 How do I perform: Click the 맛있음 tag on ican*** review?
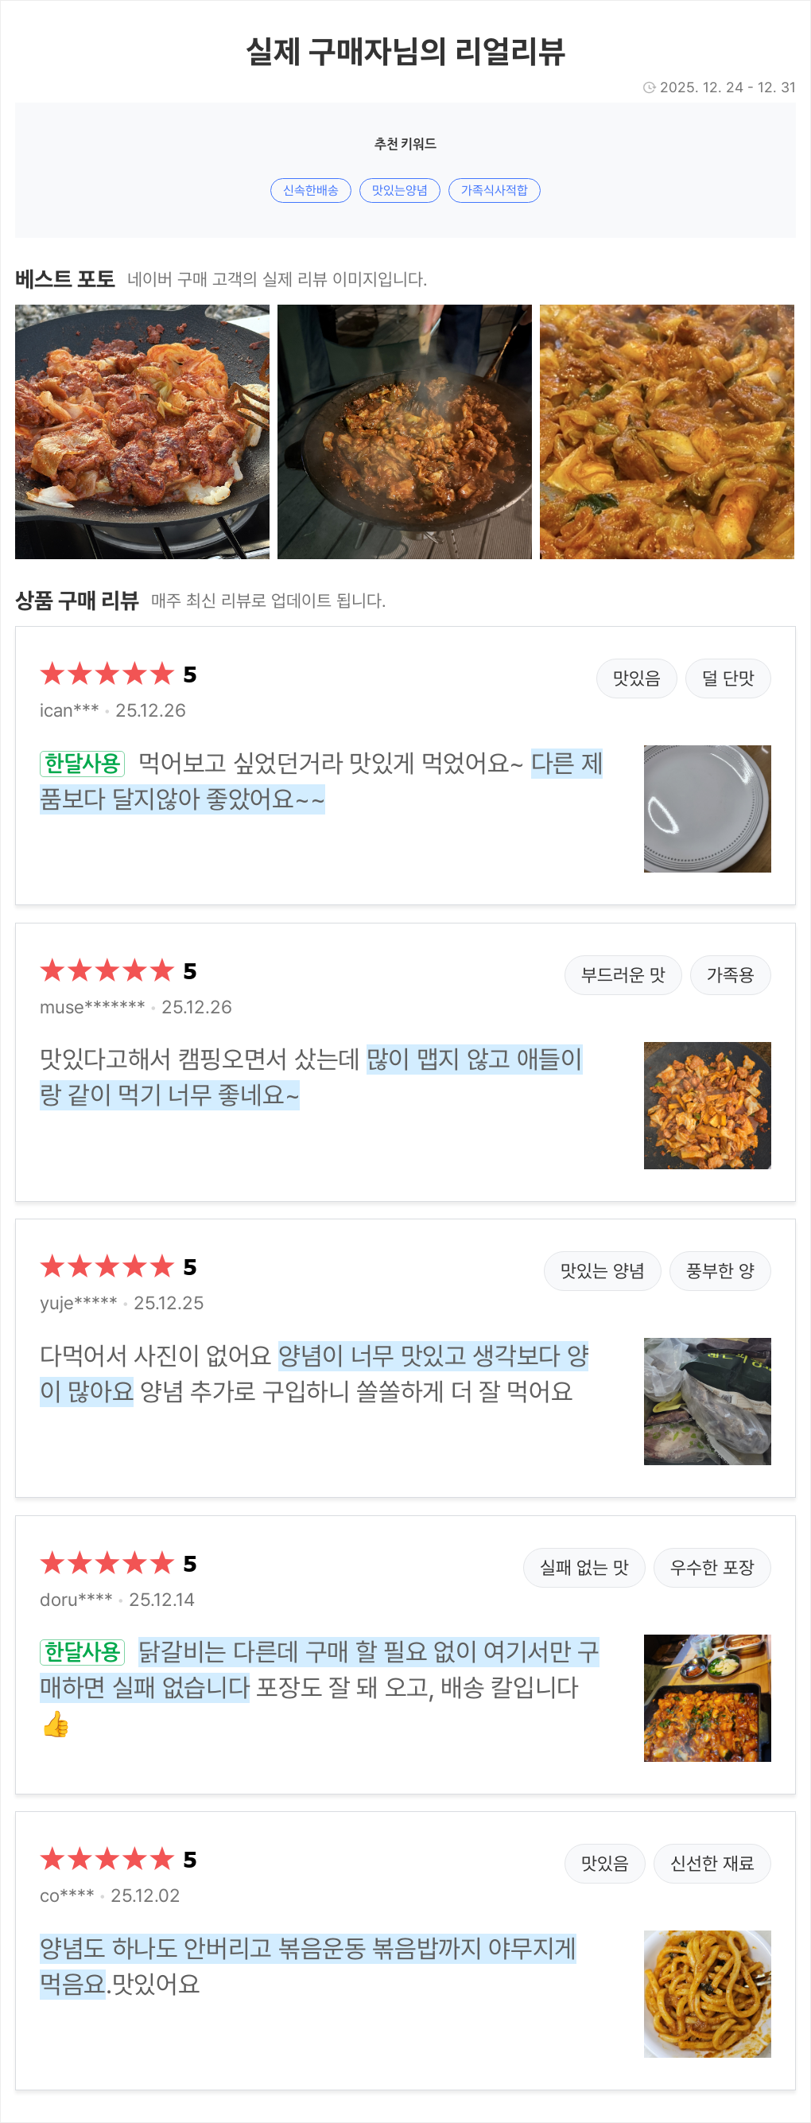point(636,679)
